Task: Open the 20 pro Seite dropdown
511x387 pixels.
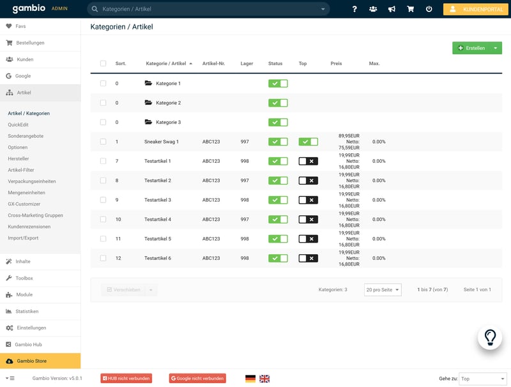Action: point(383,290)
